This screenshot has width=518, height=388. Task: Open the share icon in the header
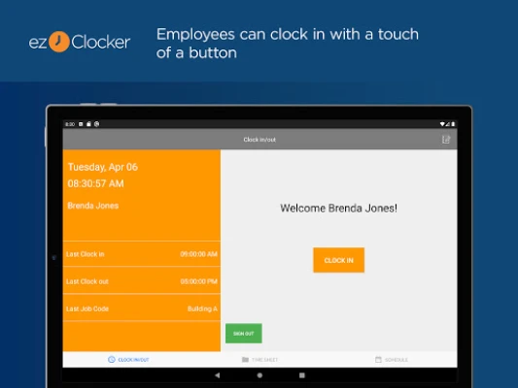pos(446,140)
